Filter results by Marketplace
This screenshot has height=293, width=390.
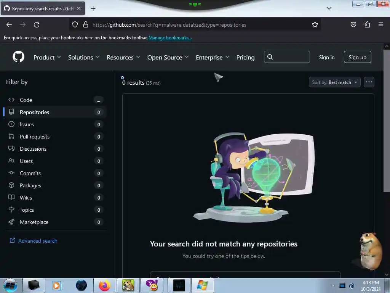click(56, 222)
